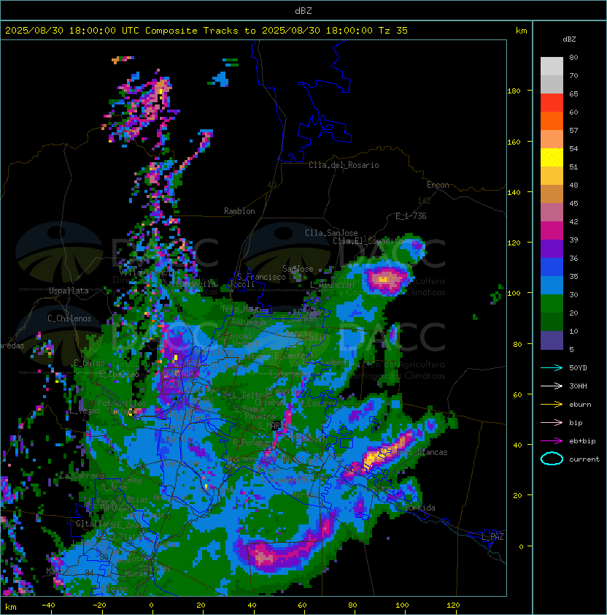Click the current legend label
Viewport: 607px width, 615px height.
(584, 459)
